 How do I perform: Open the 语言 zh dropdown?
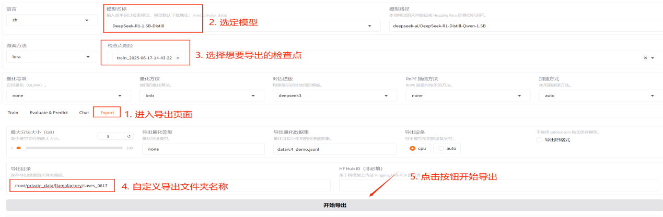point(87,20)
